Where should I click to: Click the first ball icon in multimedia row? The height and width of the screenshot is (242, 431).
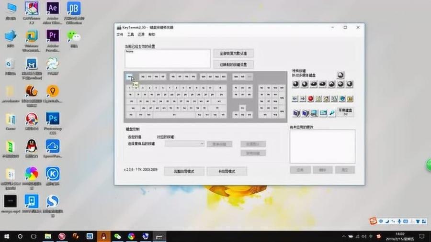point(295,84)
